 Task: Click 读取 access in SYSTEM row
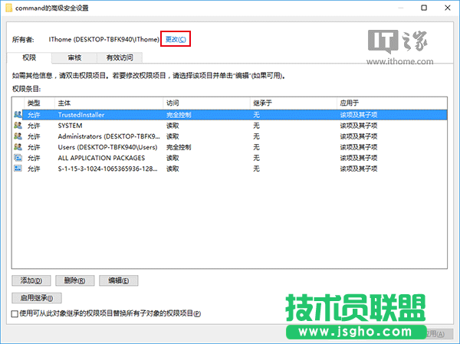(172, 126)
